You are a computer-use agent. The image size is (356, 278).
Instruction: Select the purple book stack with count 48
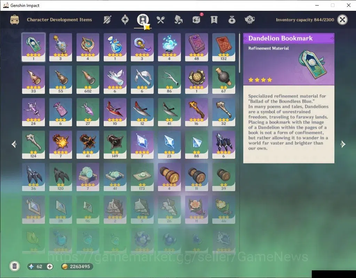click(x=197, y=47)
